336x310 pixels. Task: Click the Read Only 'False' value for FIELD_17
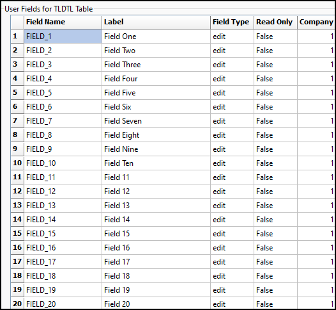(x=275, y=262)
